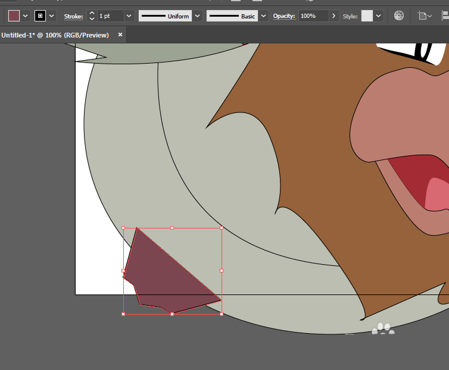Open the Stroke panel label link
Viewport: 449px width, 370px height.
[74, 16]
